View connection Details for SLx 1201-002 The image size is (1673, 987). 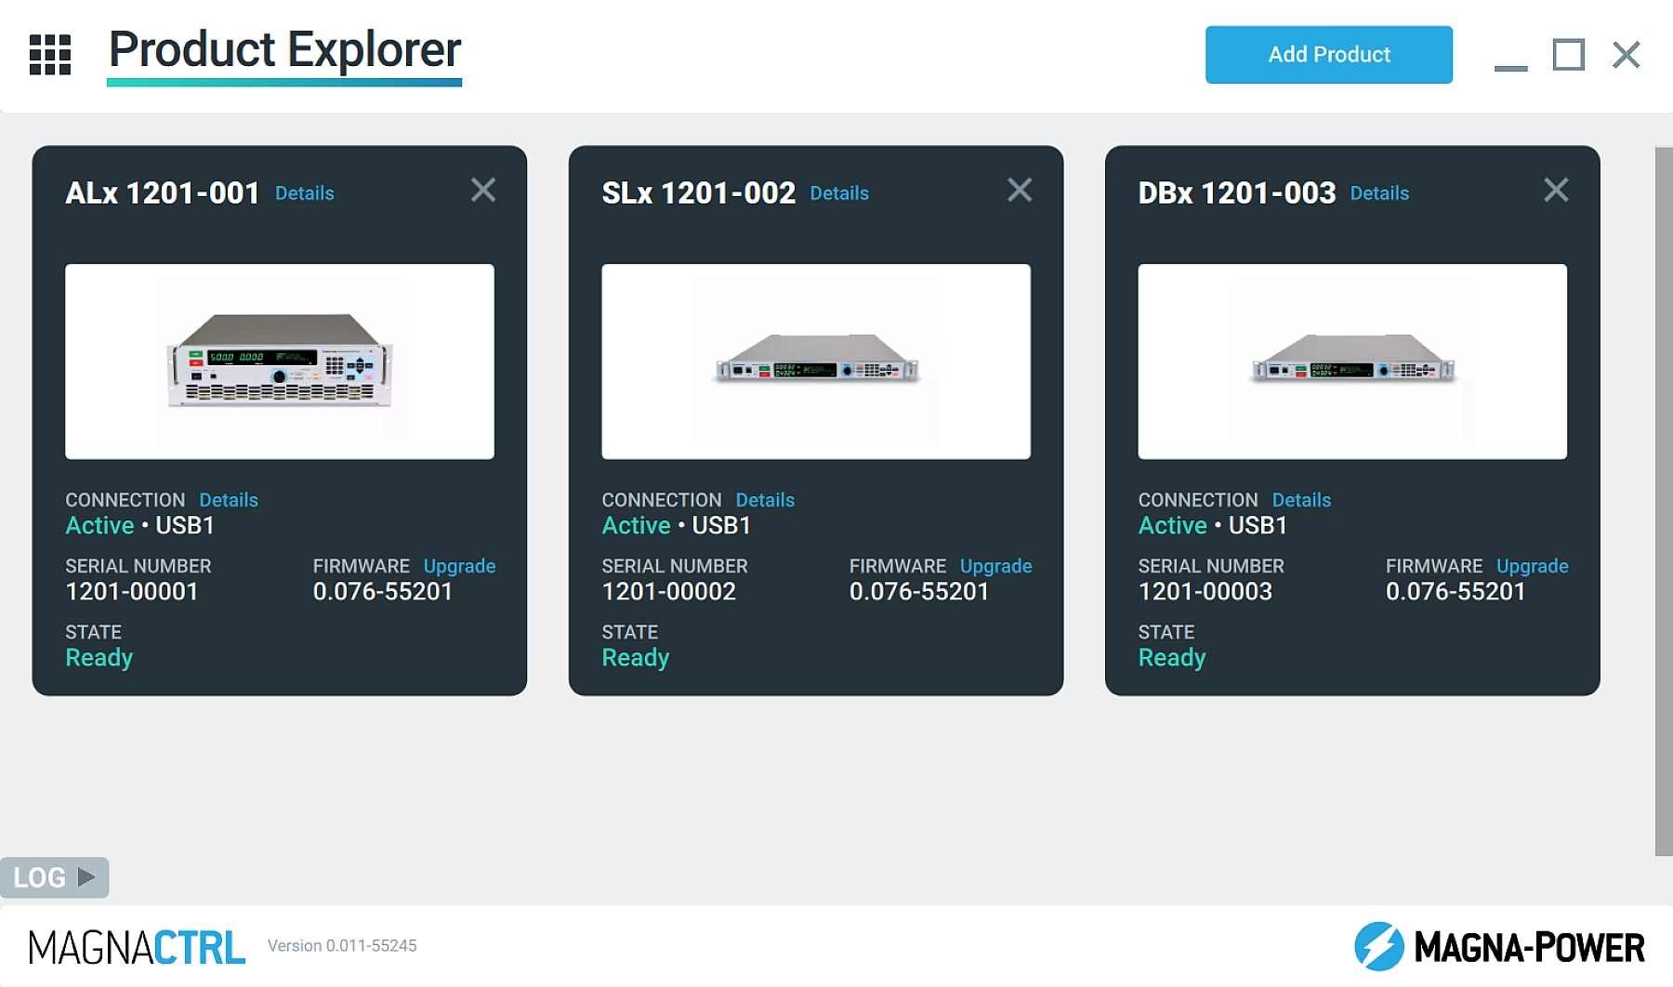765,500
